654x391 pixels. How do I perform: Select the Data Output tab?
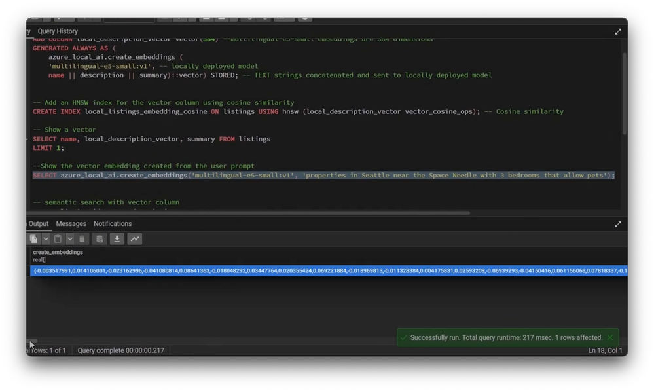point(39,224)
